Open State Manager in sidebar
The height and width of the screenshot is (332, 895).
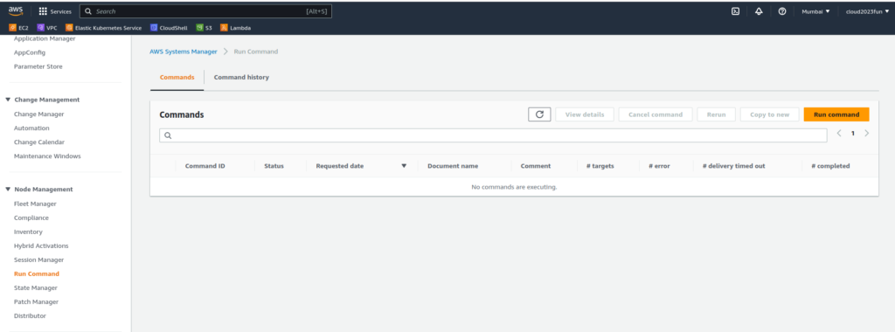(35, 287)
